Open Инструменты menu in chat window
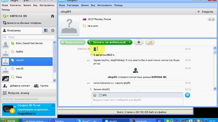218x122 pixels. click(x=105, y=5)
